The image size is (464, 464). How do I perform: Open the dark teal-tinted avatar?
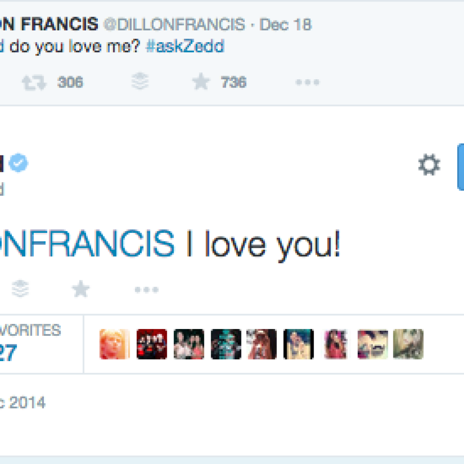[x=226, y=344]
